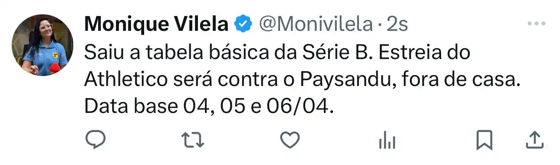Screen dimensions: 560x165
Task: Like the tweet with the heart icon
Action: pos(290,140)
